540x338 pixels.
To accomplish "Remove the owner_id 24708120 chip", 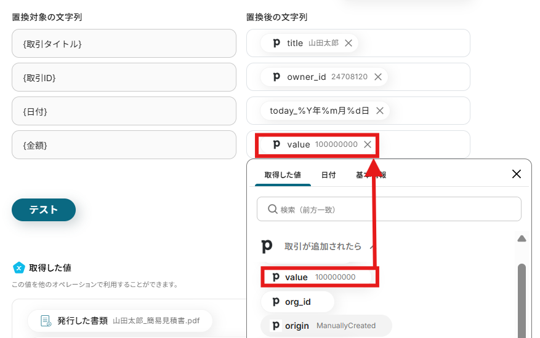I will pyautogui.click(x=378, y=77).
